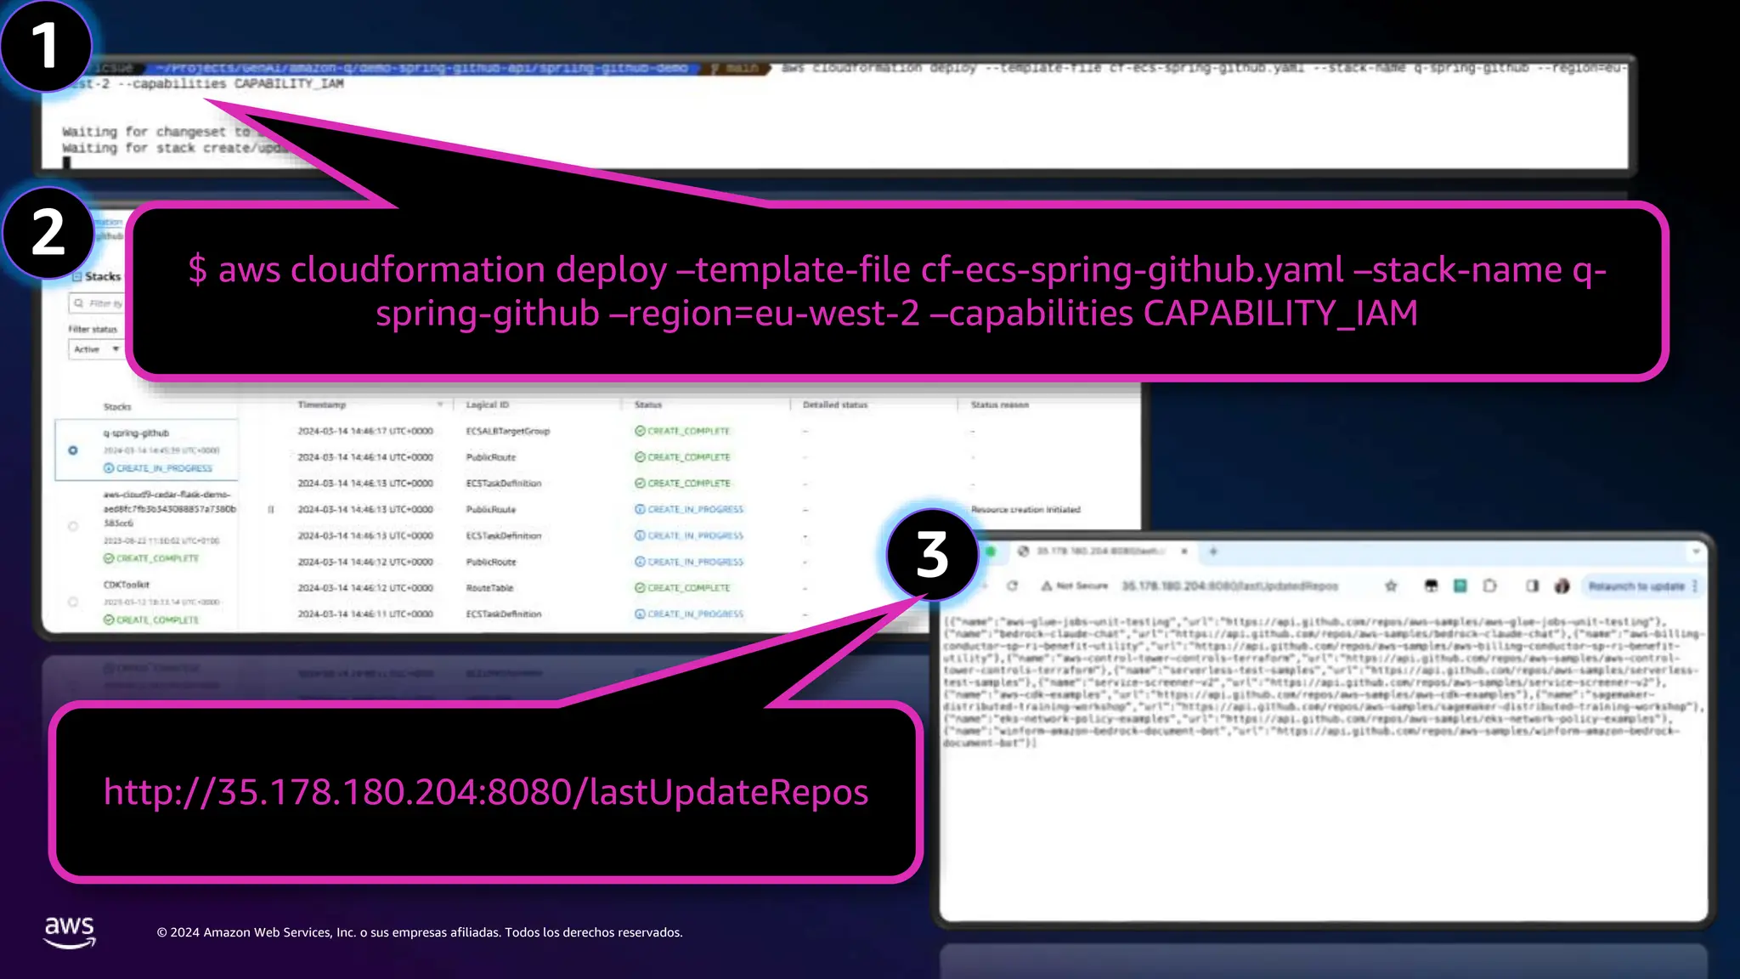
Task: Focus the browser address bar URL
Action: pyautogui.click(x=1229, y=586)
